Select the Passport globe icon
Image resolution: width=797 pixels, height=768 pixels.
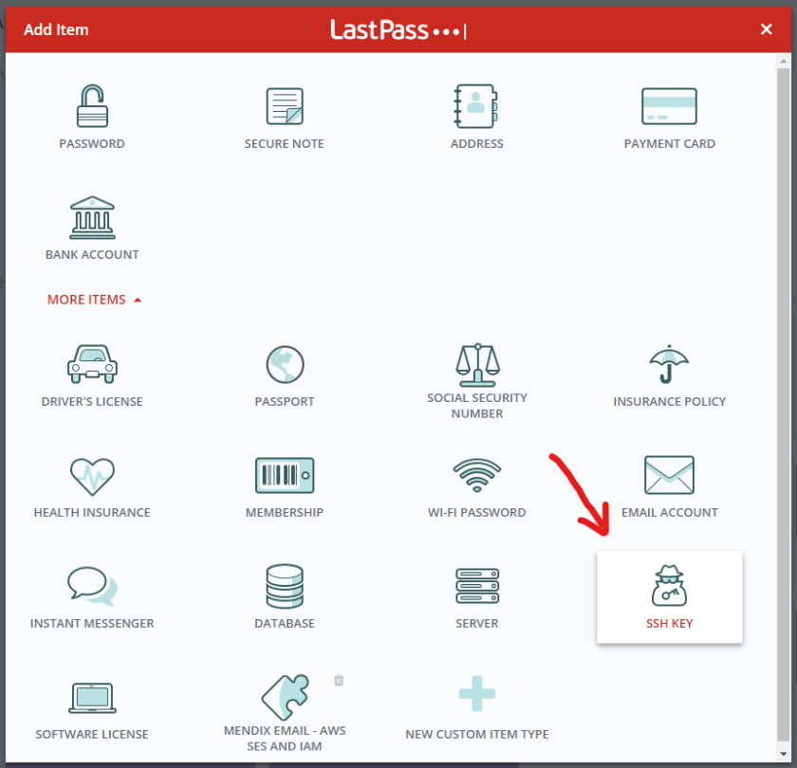click(x=285, y=365)
